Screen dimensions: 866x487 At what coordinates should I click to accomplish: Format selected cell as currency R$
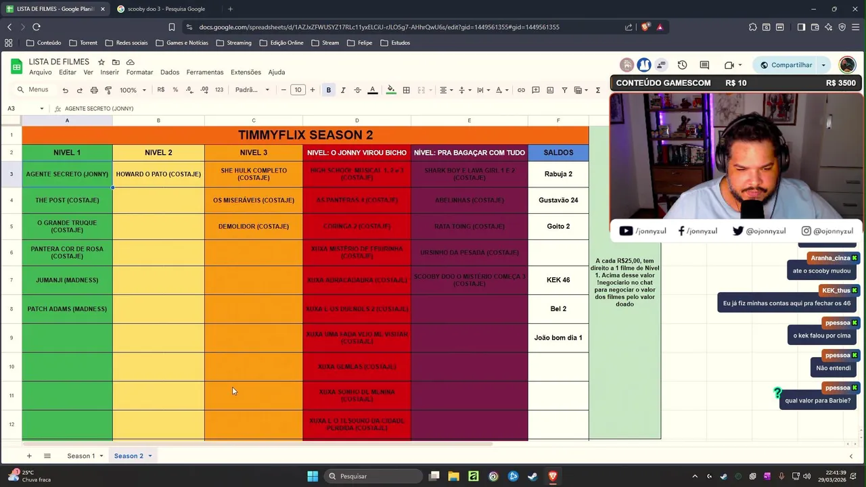[x=161, y=90]
